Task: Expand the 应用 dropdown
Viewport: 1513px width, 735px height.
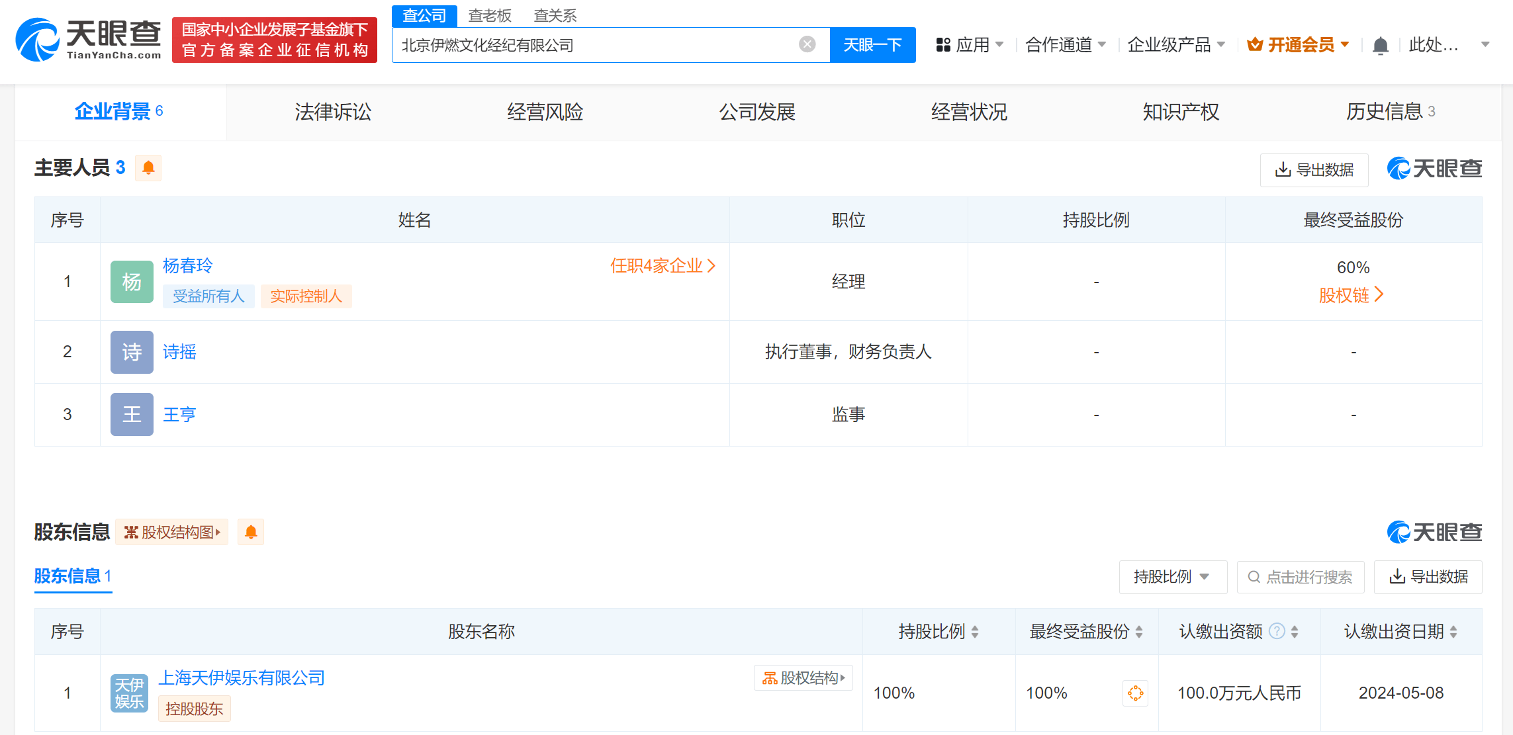Action: [x=974, y=44]
